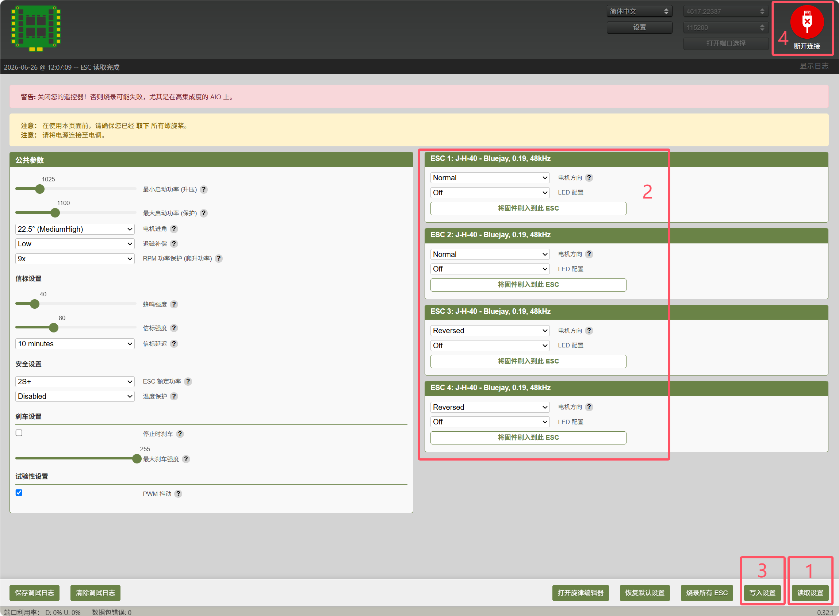Click 将固件刷入到此 ESC for ESC 2
The width and height of the screenshot is (839, 616).
[528, 285]
